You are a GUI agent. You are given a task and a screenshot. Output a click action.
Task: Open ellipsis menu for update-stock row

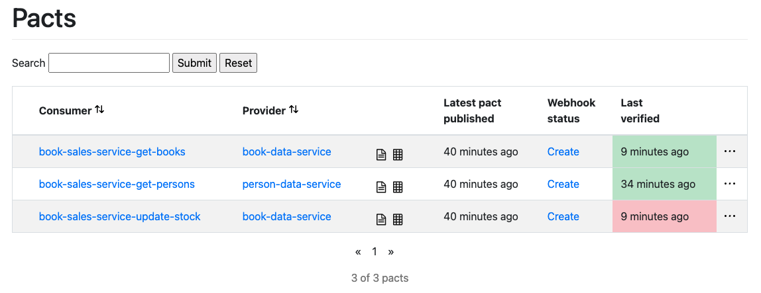tap(729, 216)
